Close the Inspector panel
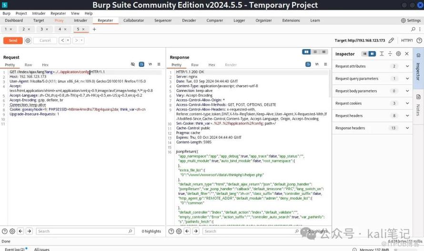 [407, 54]
